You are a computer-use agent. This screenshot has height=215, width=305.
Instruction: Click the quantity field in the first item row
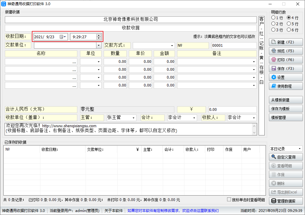coord(115,62)
